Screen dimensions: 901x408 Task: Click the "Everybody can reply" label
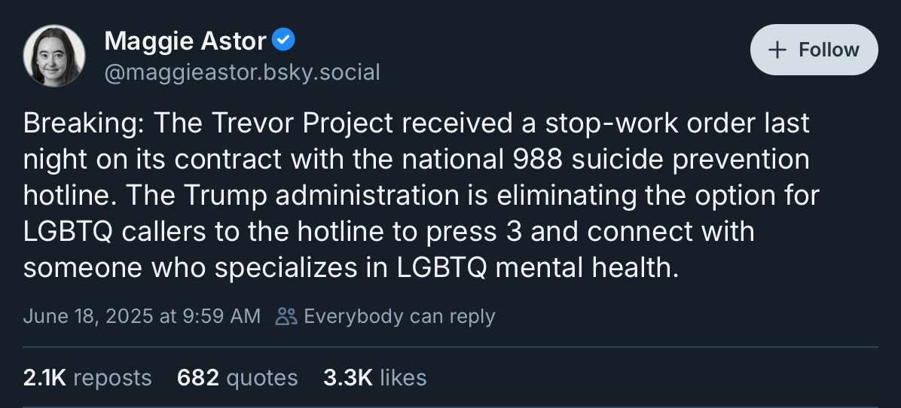click(399, 316)
